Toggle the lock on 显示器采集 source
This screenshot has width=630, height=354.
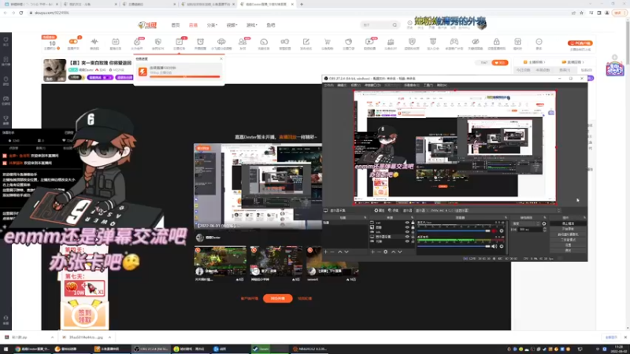coord(413,237)
